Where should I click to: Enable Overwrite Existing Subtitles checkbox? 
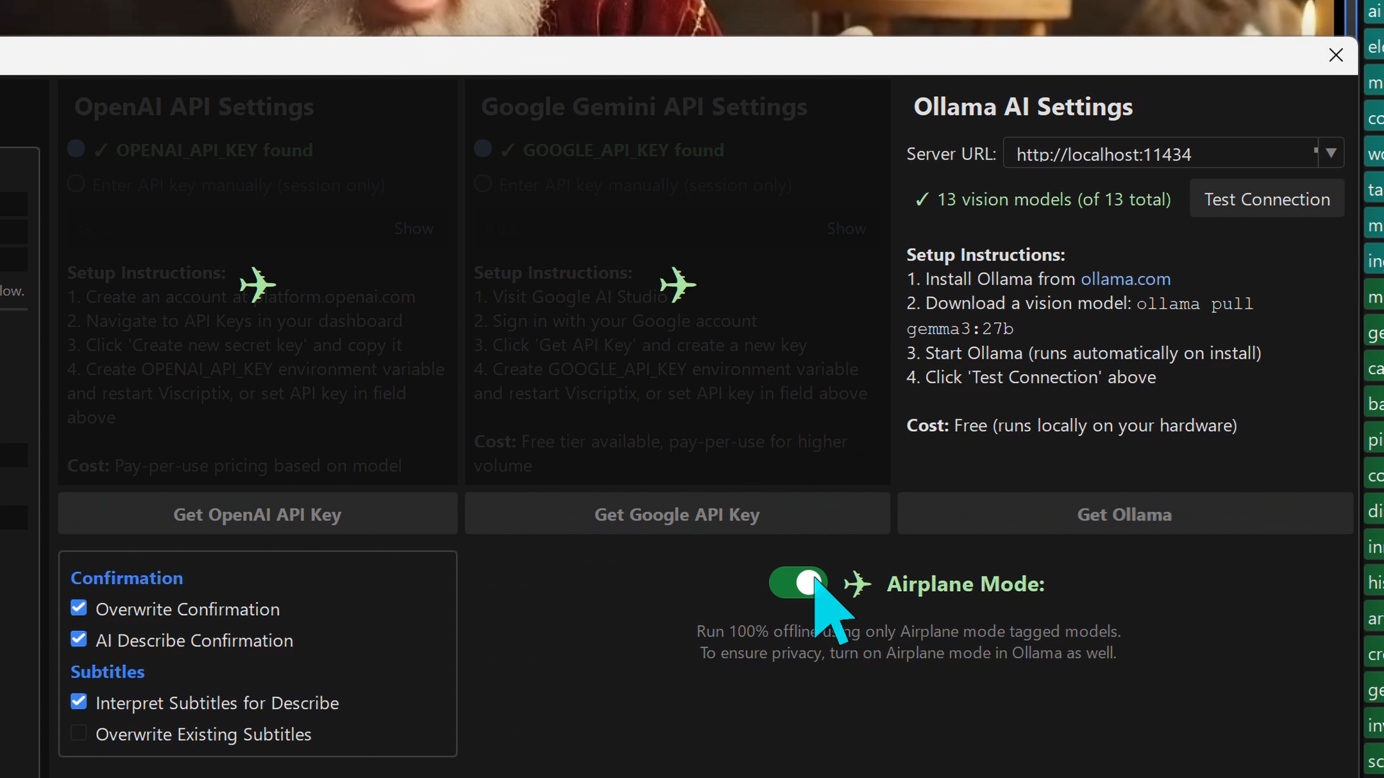79,733
